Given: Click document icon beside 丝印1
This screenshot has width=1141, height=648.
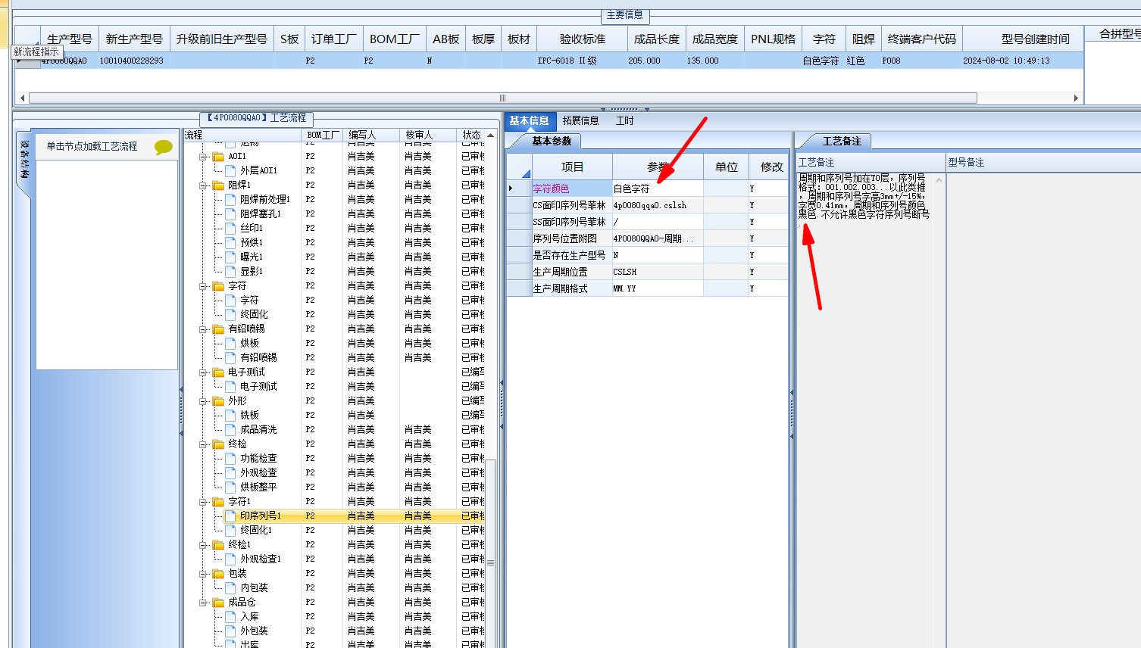Looking at the screenshot, I should 230,229.
